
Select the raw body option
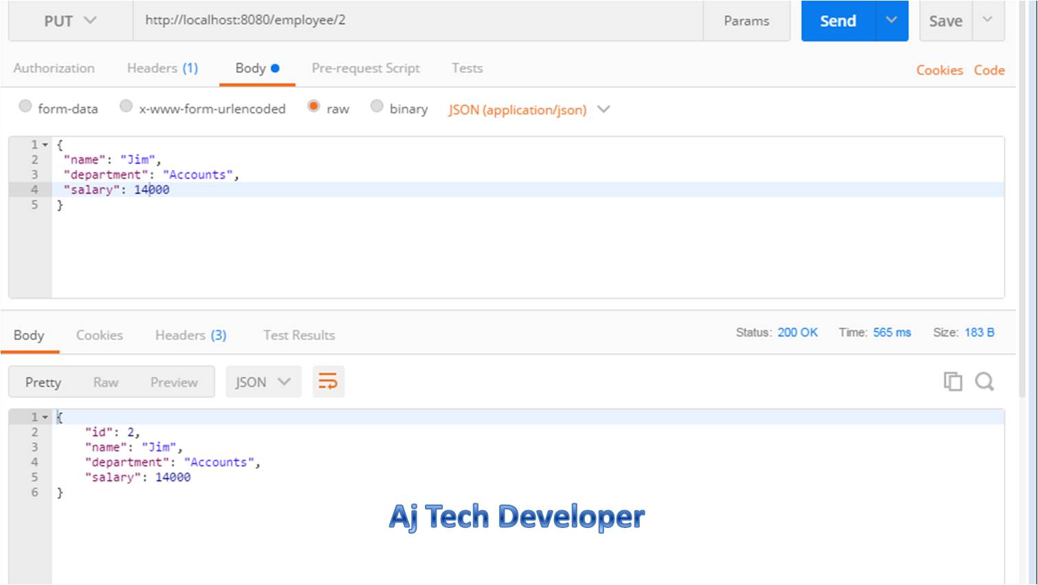[x=314, y=106]
